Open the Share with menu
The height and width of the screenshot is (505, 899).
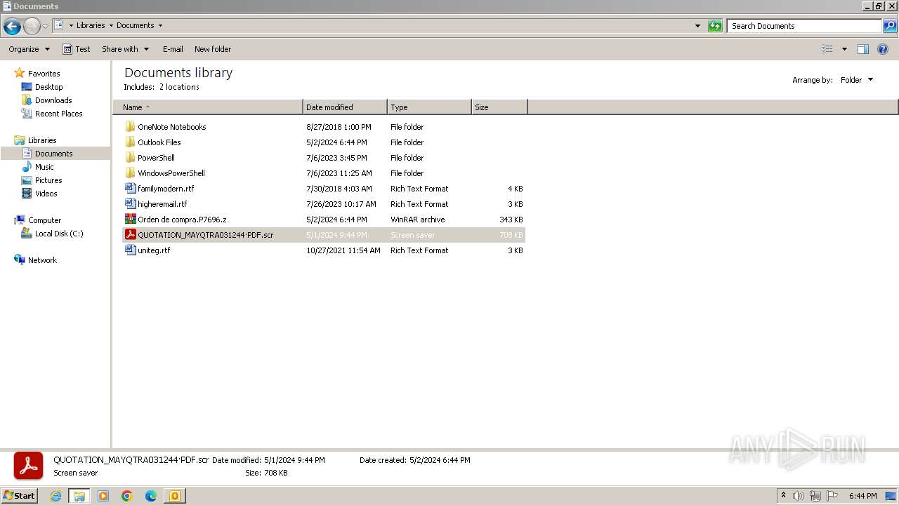125,49
